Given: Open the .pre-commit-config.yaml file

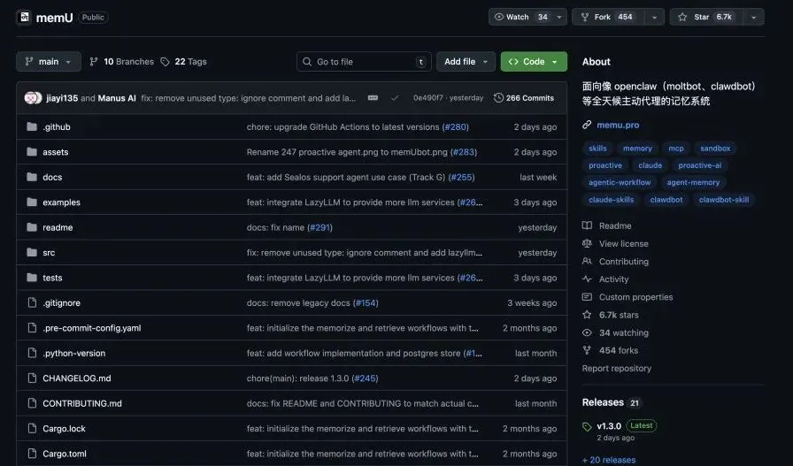Looking at the screenshot, I should coord(91,328).
